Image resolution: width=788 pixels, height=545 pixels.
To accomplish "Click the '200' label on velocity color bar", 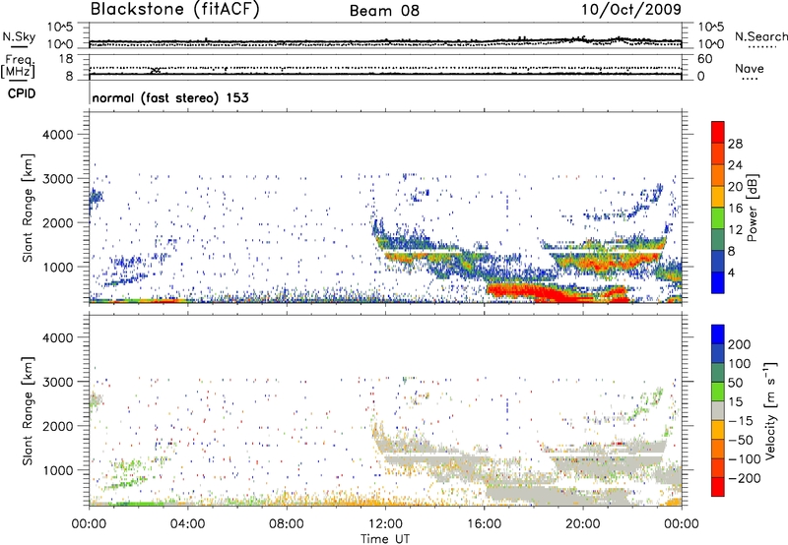I will pos(740,344).
